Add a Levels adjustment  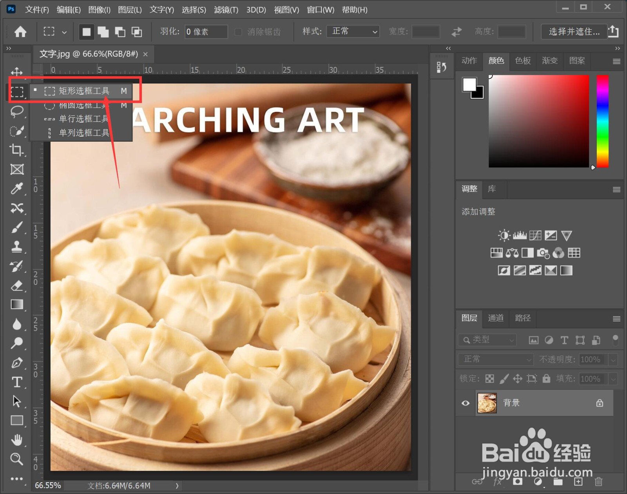[x=520, y=235]
